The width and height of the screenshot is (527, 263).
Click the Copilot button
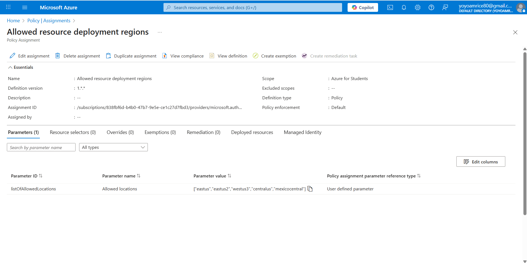tap(363, 7)
